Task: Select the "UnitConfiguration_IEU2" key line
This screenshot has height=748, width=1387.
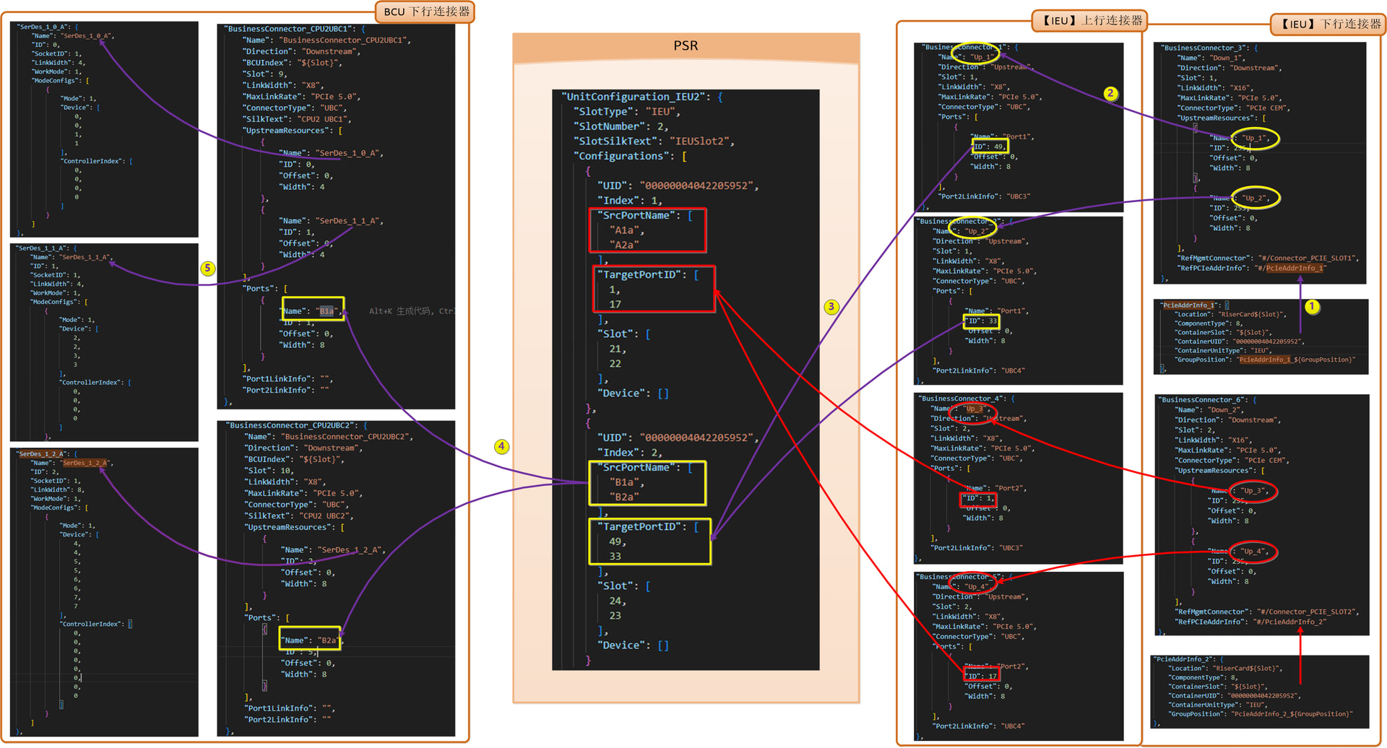Action: (642, 97)
